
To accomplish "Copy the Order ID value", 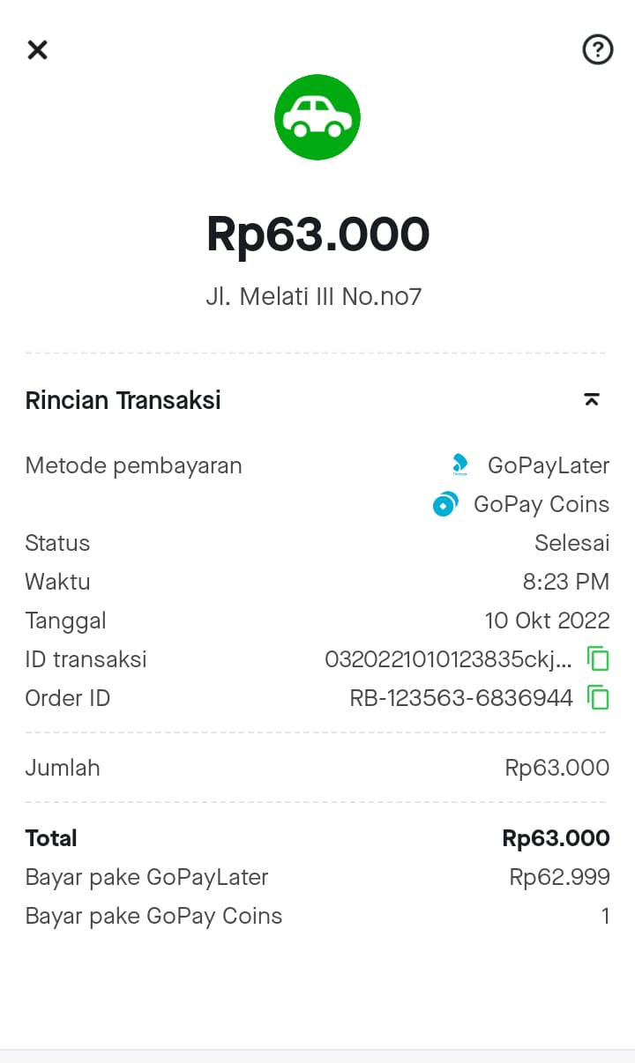I will tap(598, 698).
